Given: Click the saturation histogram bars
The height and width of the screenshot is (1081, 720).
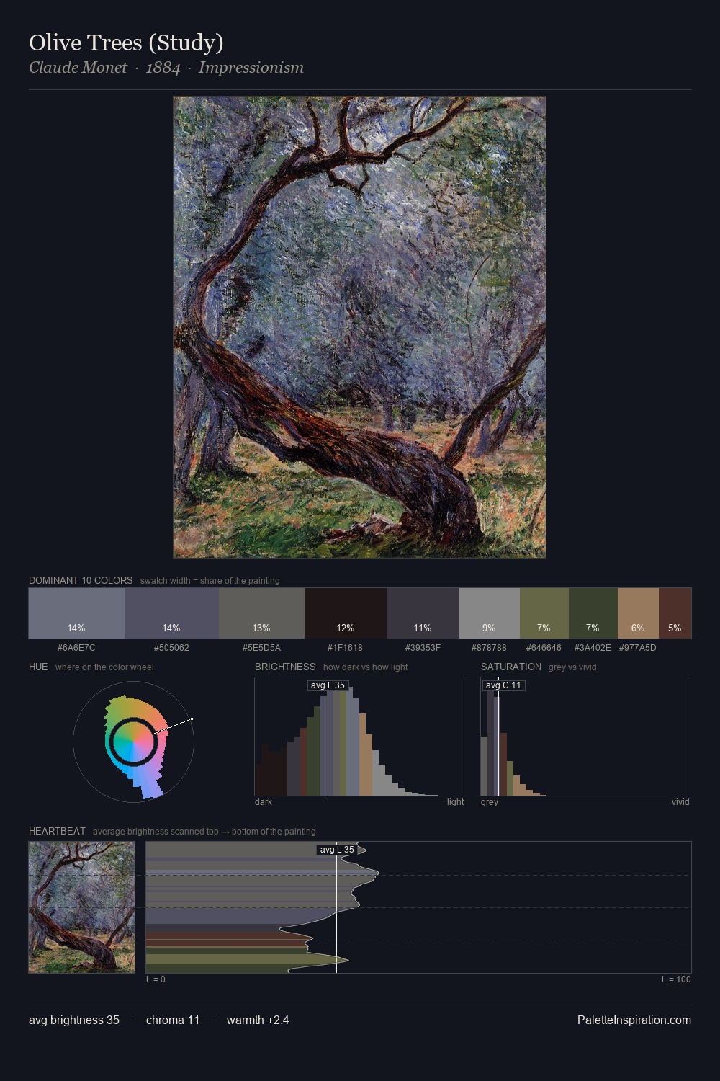Looking at the screenshot, I should coord(585,737).
